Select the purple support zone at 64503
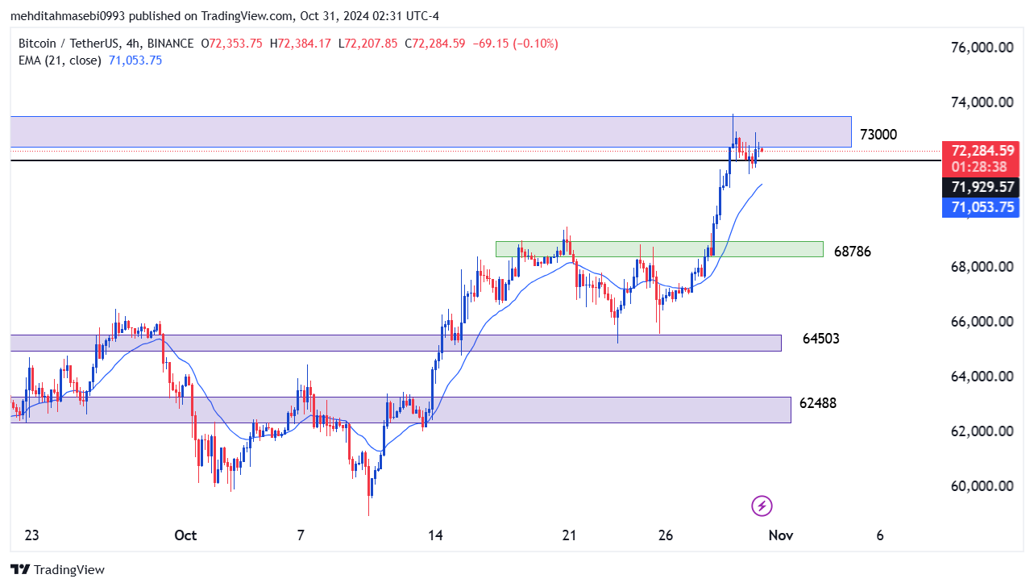The height and width of the screenshot is (587, 1034). point(396,343)
